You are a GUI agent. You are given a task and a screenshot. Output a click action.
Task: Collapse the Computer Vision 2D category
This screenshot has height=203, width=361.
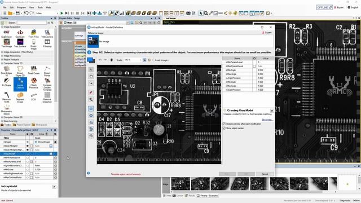[2, 63]
